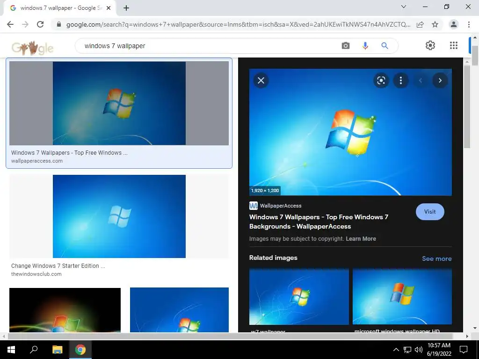
Task: Open Google quick settings gear
Action: [430, 45]
